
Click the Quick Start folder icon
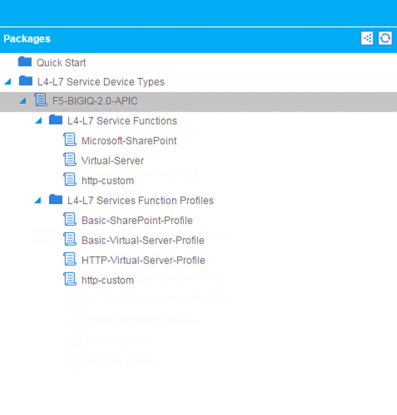(25, 62)
